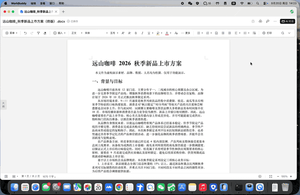300x195 pixels.
Task: Open underline style dropdown arrow
Action: point(152,33)
